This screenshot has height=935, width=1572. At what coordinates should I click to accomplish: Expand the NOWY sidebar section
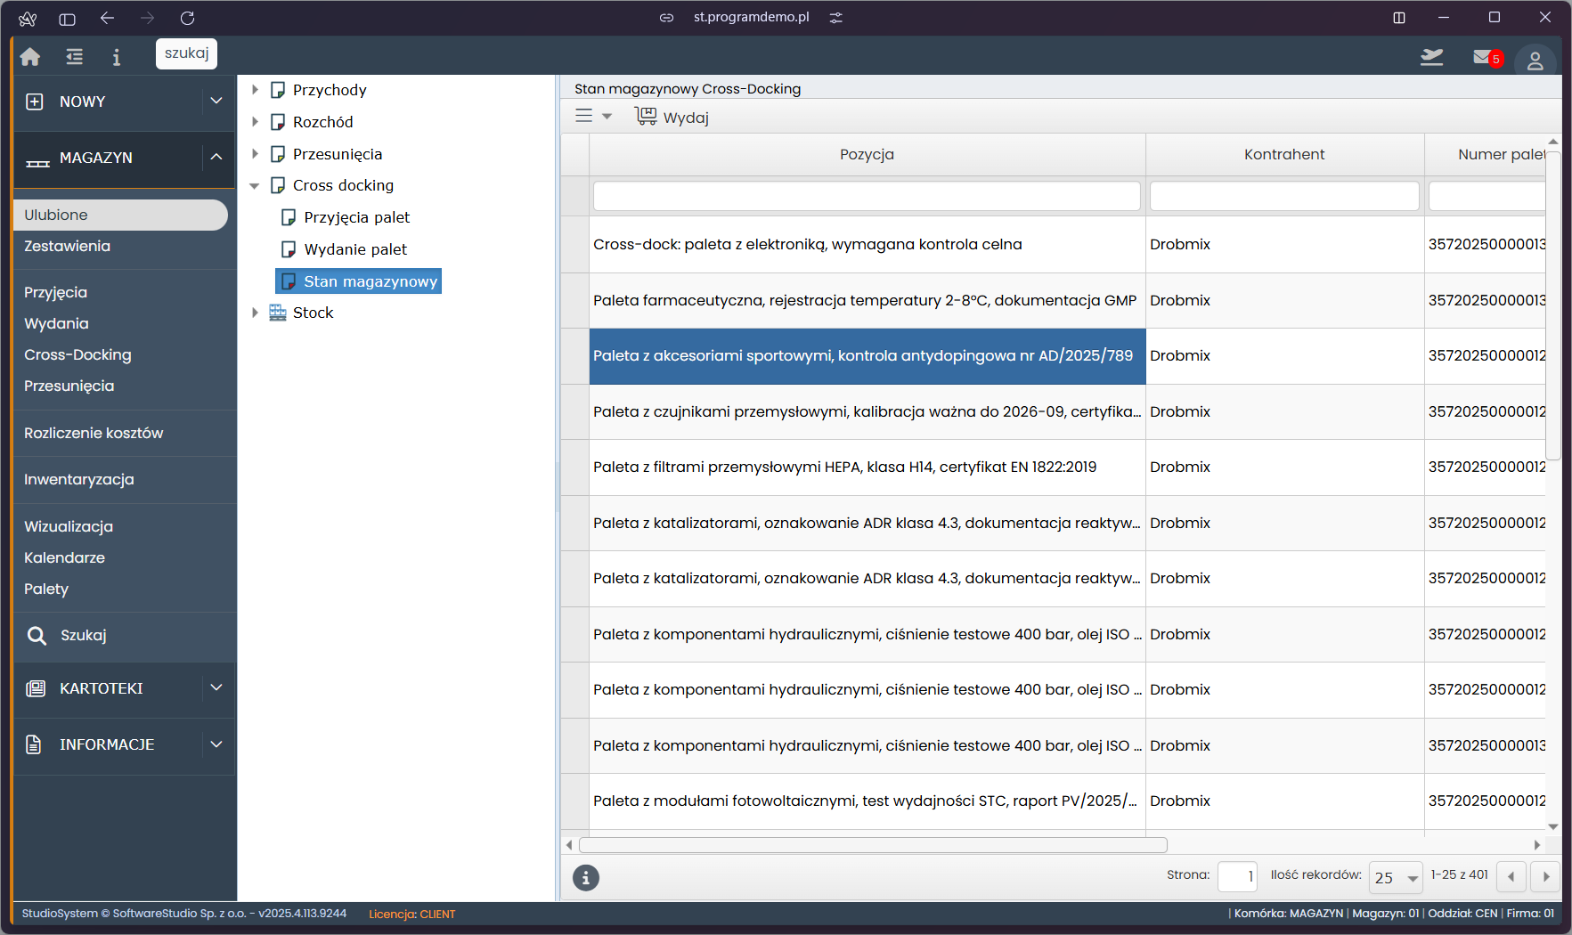click(216, 102)
